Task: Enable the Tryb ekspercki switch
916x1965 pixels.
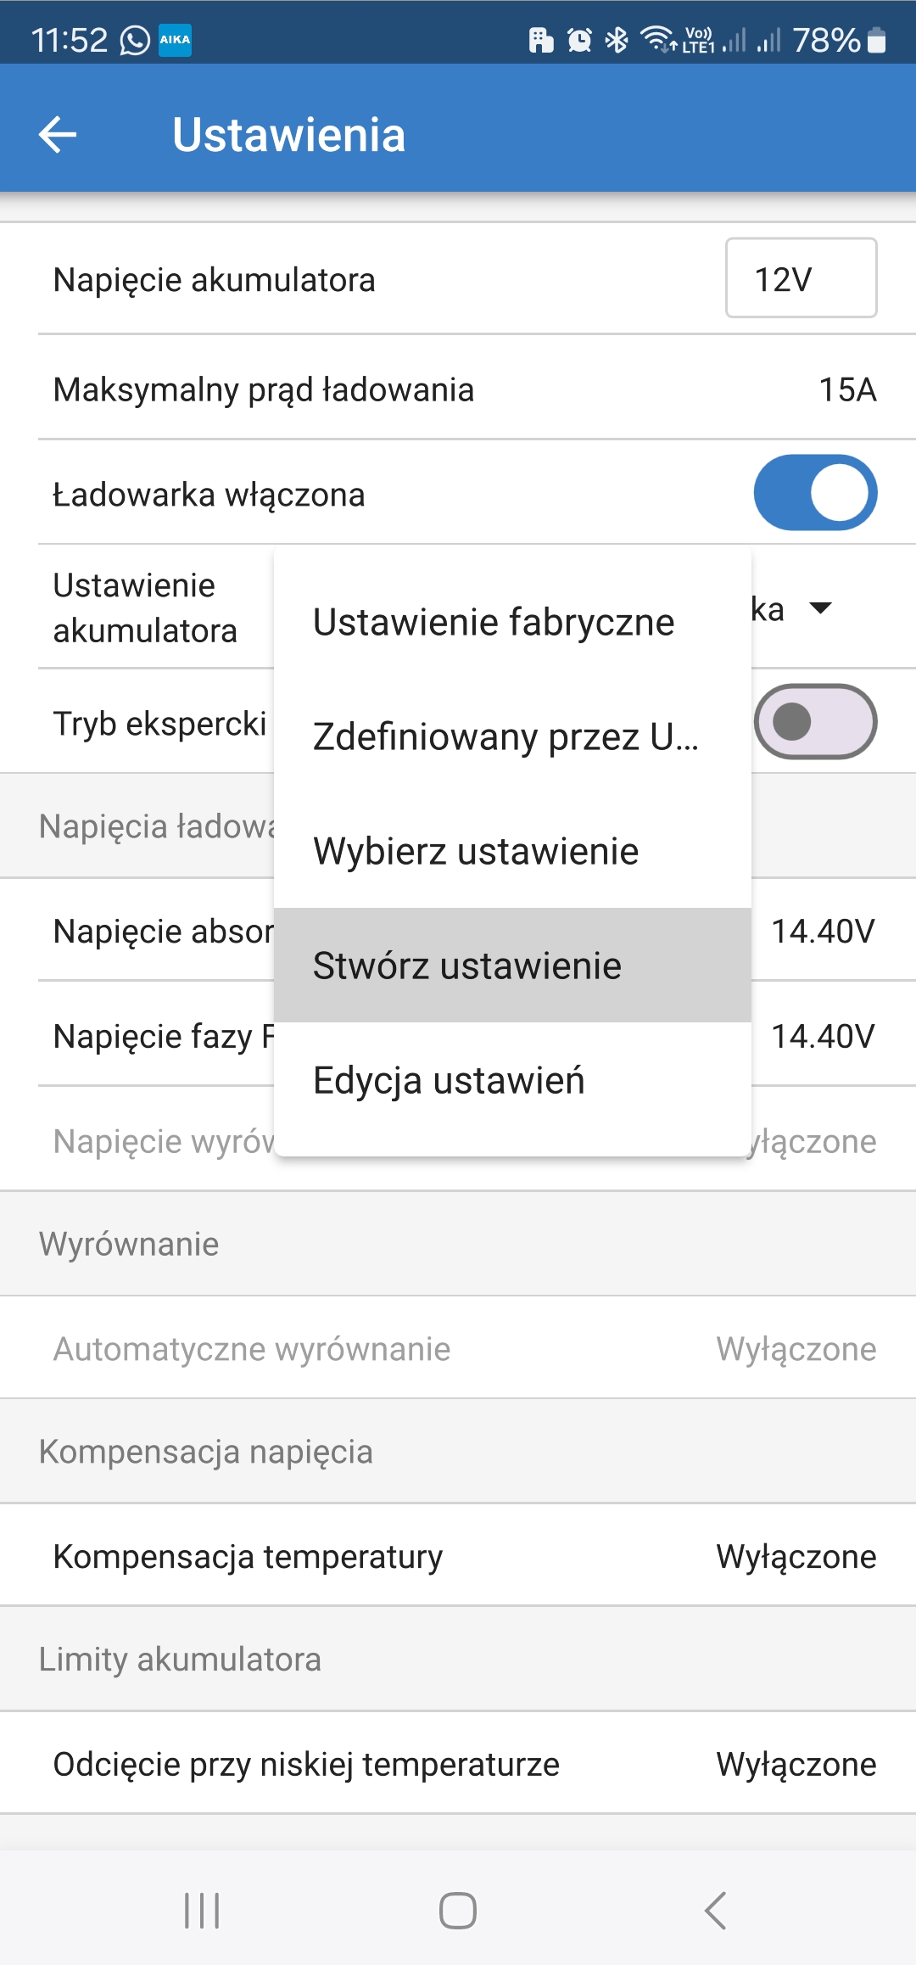Action: click(815, 722)
